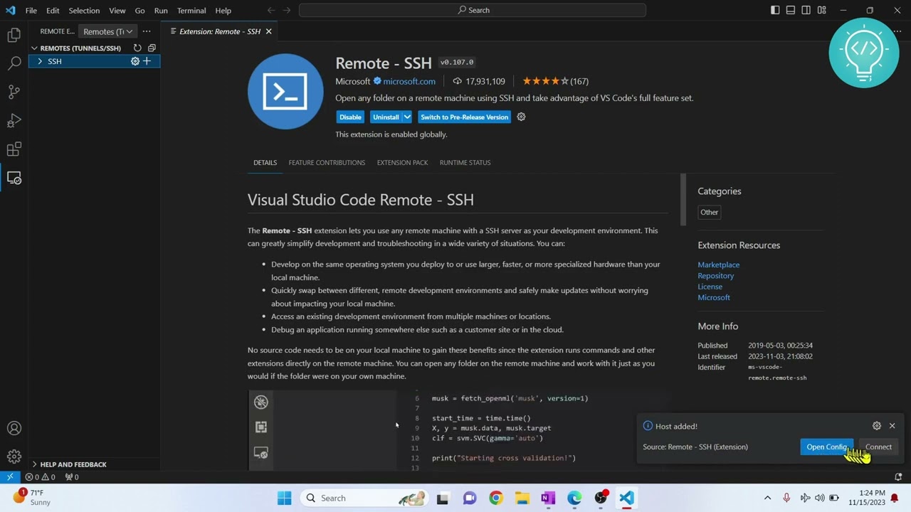Open the Remote Explorer view
Viewport: 911px width, 512px height.
click(14, 178)
